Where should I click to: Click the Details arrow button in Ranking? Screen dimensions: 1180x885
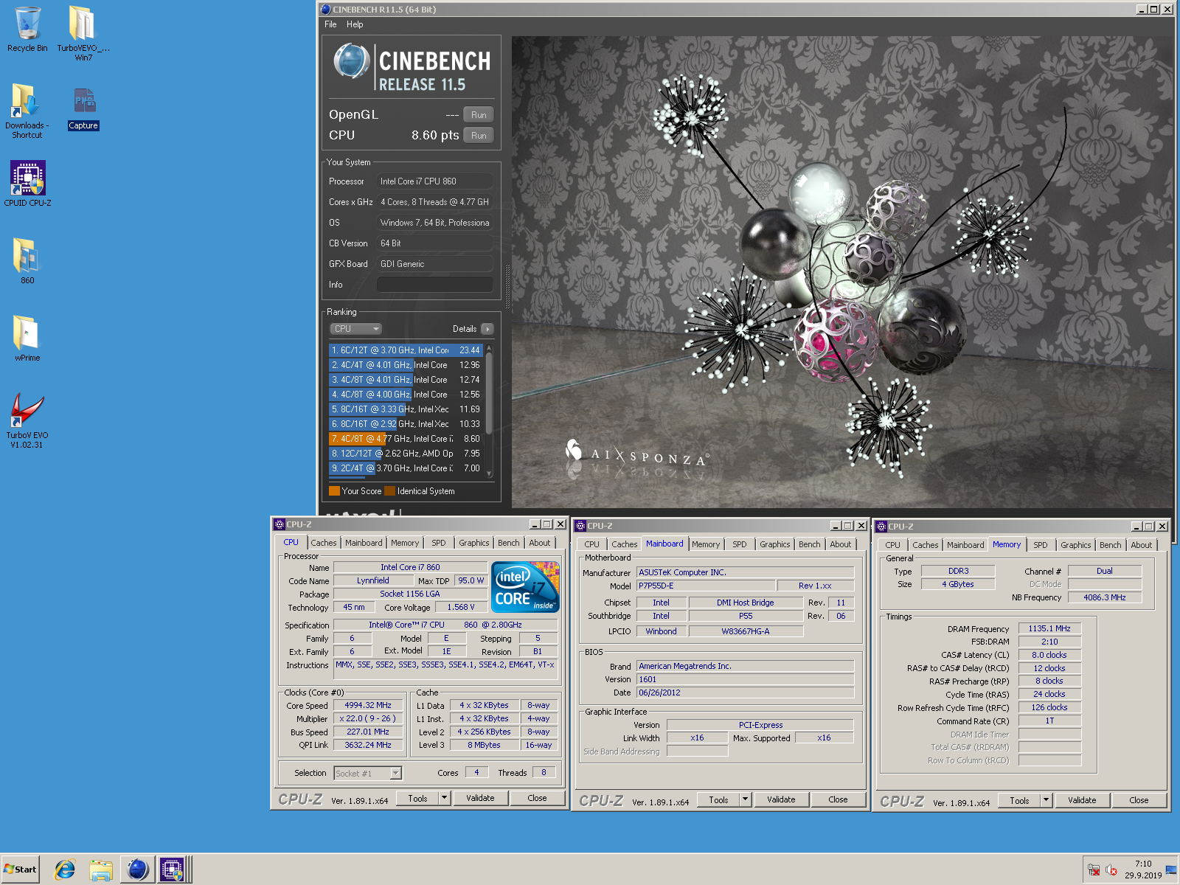click(487, 329)
